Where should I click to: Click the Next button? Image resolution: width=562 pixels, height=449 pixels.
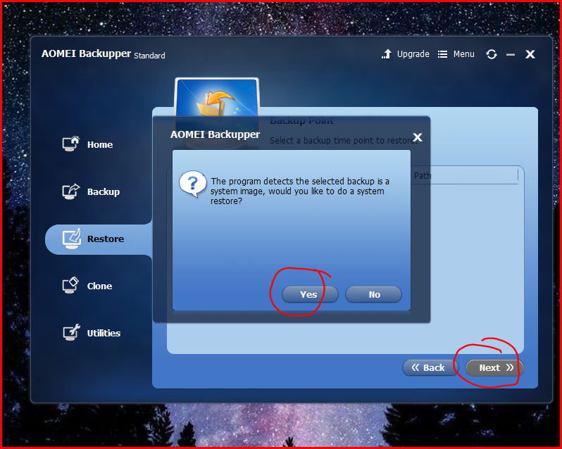(494, 368)
